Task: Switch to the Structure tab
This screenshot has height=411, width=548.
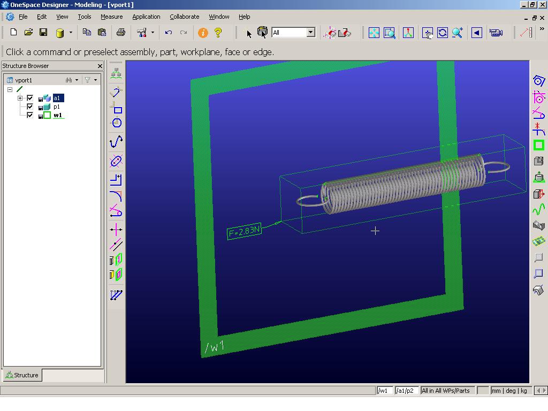Action: click(x=22, y=375)
